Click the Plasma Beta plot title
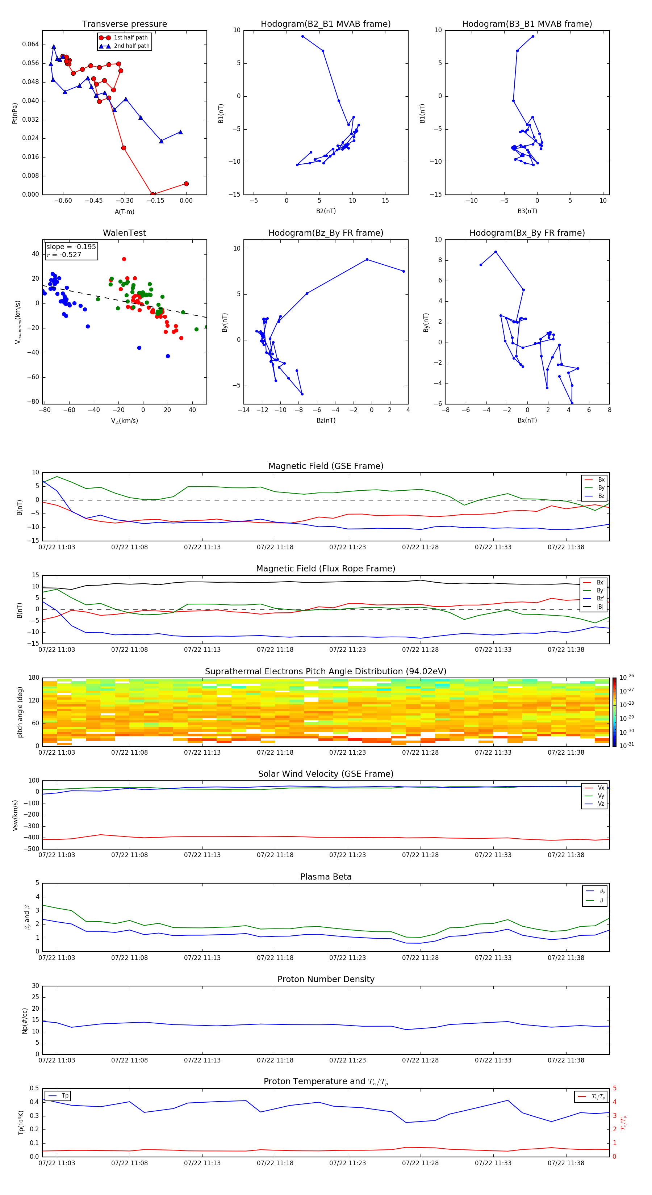This screenshot has height=1195, width=652. pos(326,877)
